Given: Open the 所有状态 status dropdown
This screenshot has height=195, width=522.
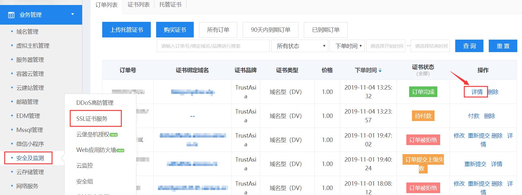Looking at the screenshot, I should click(x=300, y=46).
